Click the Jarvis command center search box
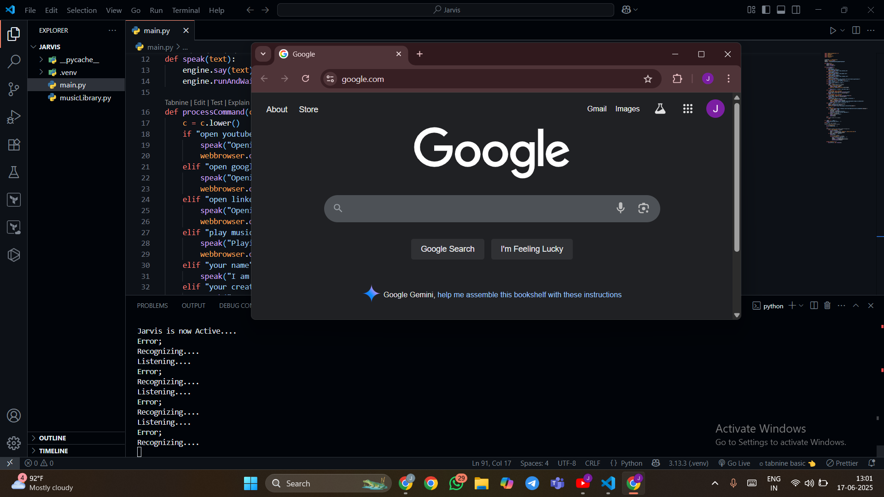This screenshot has height=497, width=884. 445,10
